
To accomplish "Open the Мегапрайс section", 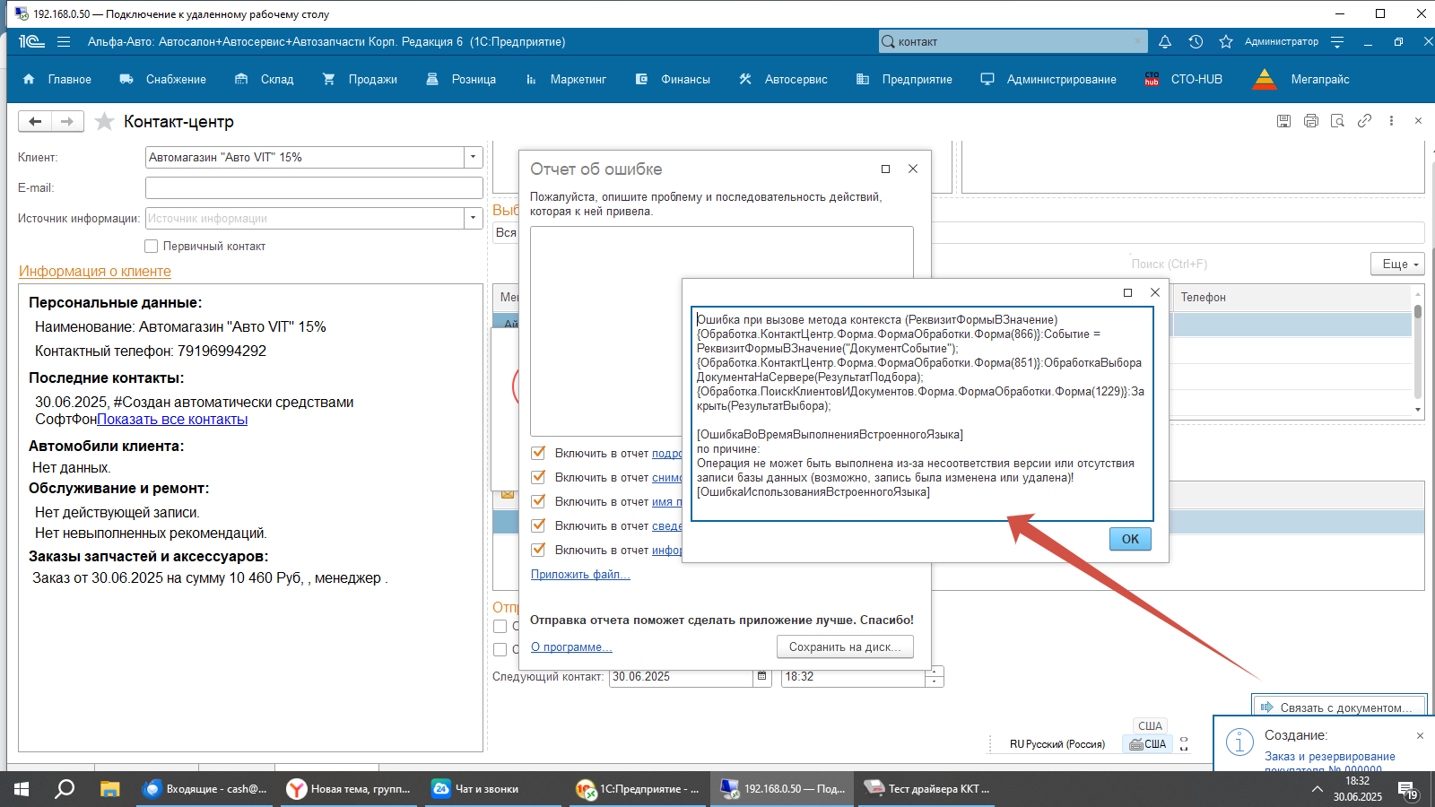I will click(x=1300, y=79).
